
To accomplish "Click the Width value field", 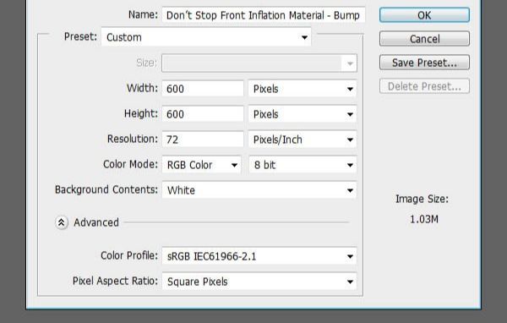I will [203, 89].
